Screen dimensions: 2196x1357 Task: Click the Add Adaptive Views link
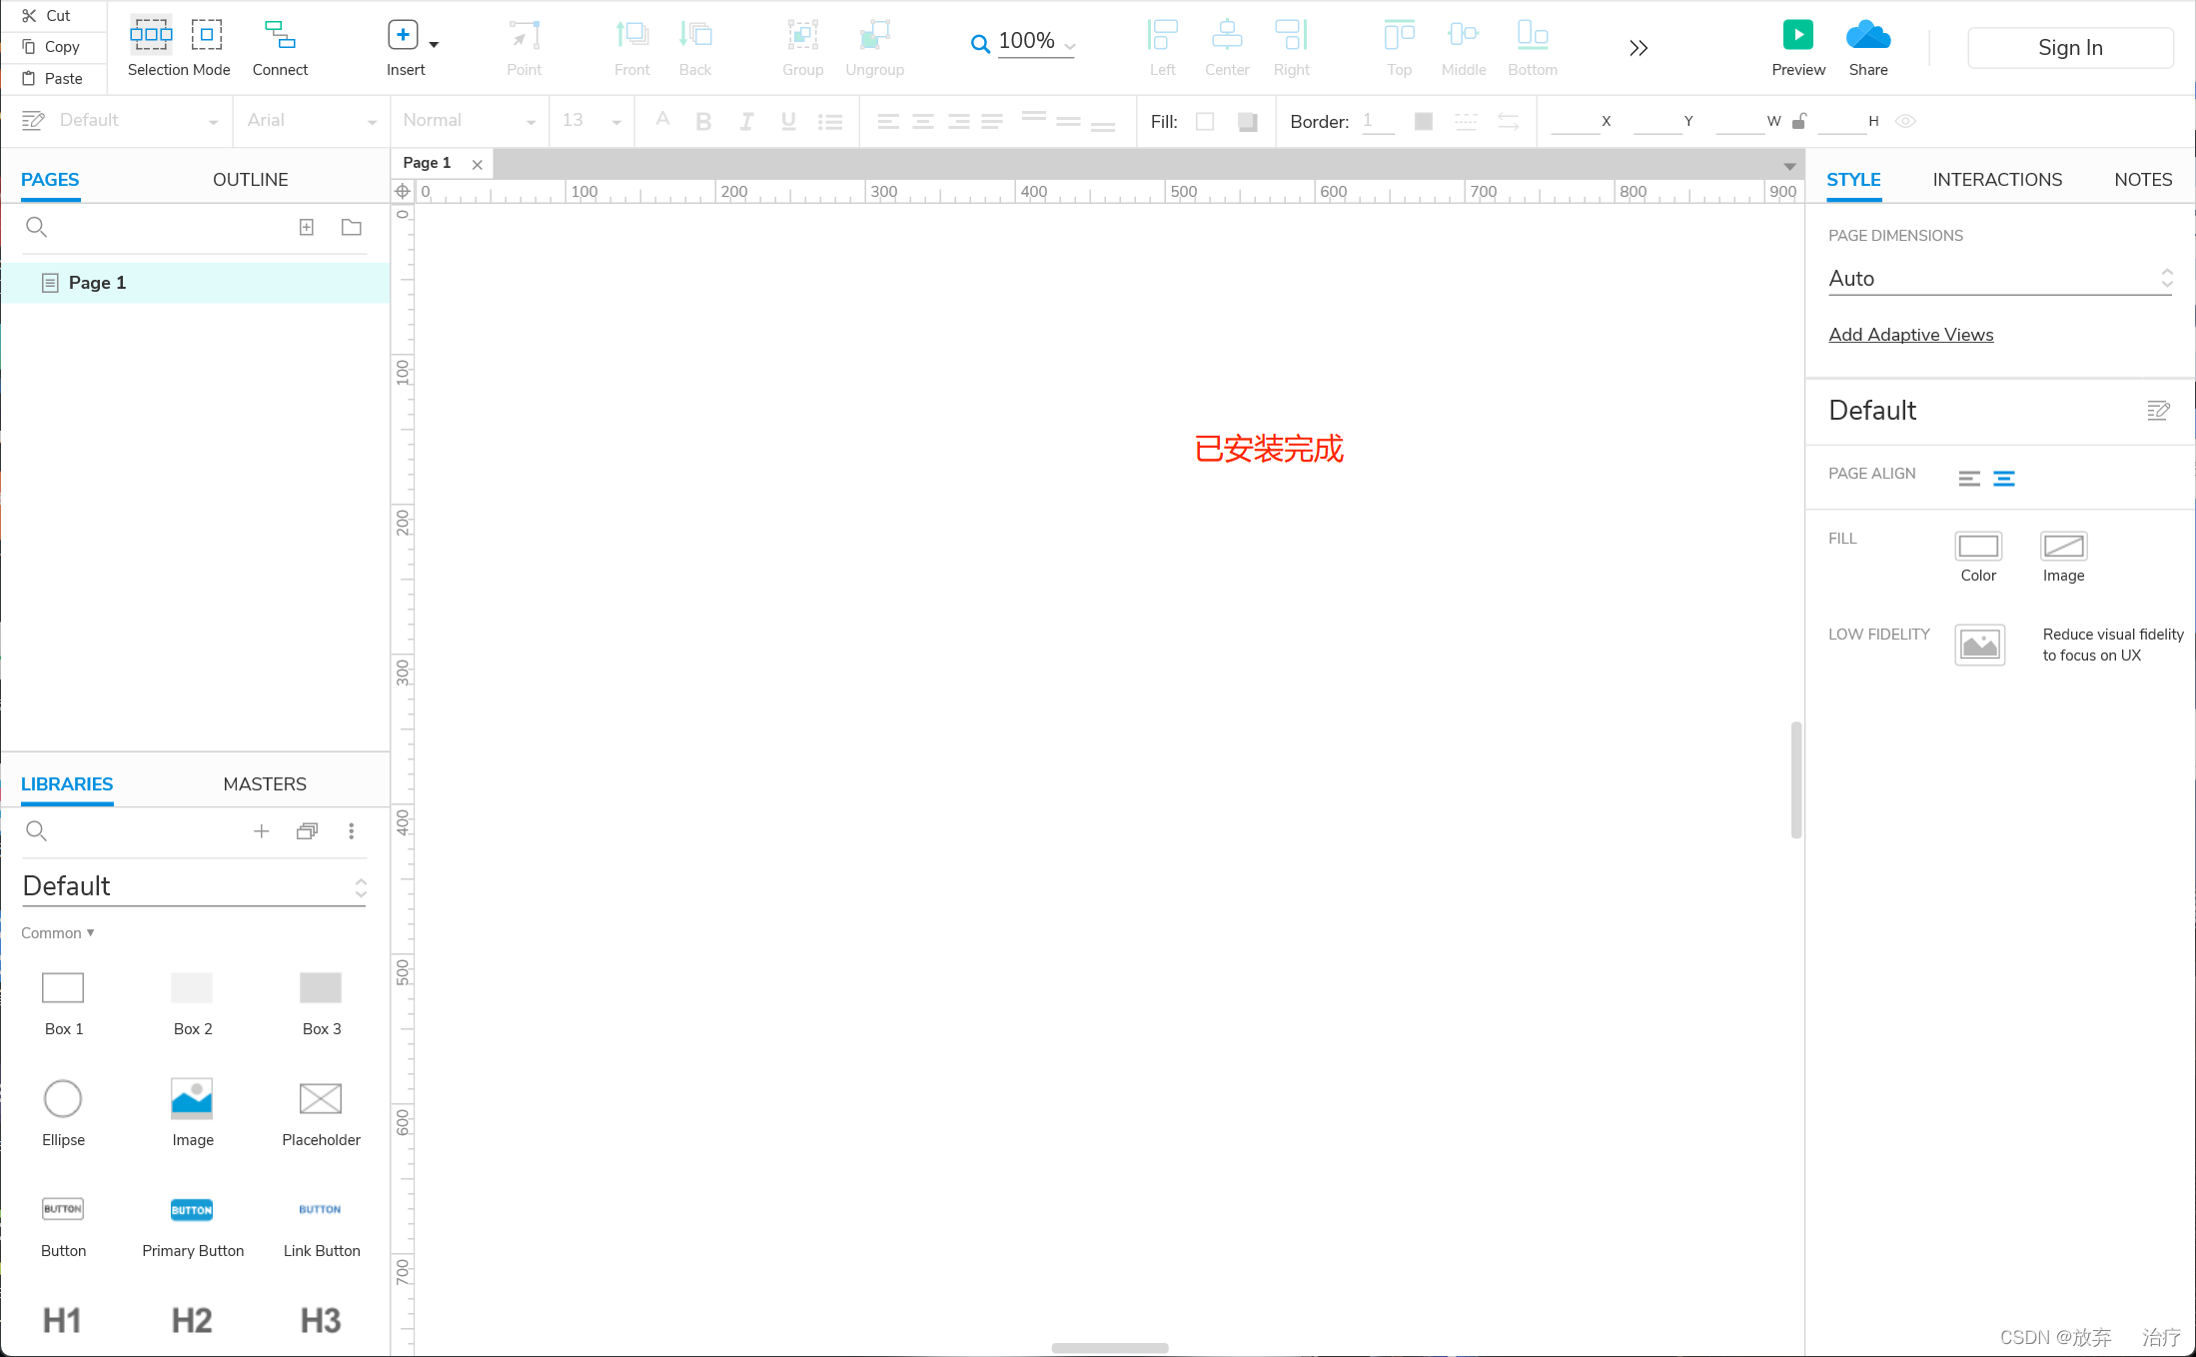click(x=1910, y=334)
